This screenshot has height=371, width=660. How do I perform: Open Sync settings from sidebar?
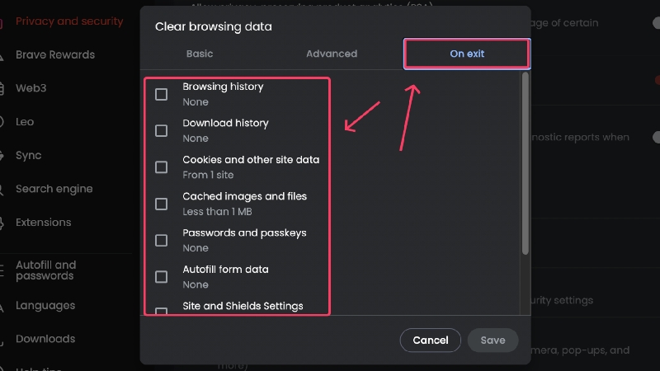point(28,155)
